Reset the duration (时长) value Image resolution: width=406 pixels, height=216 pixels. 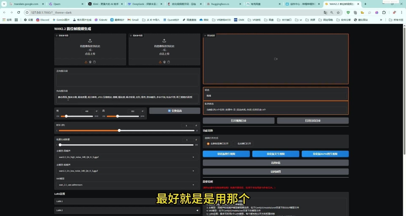point(196,125)
